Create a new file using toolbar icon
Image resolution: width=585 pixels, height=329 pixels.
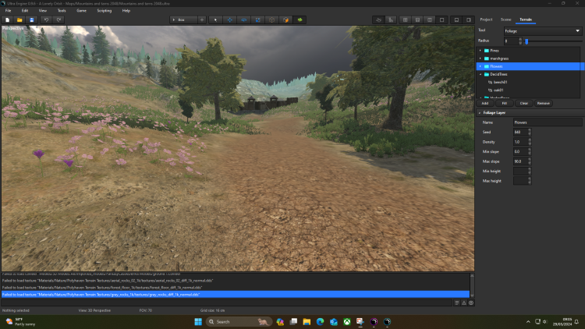(8, 19)
